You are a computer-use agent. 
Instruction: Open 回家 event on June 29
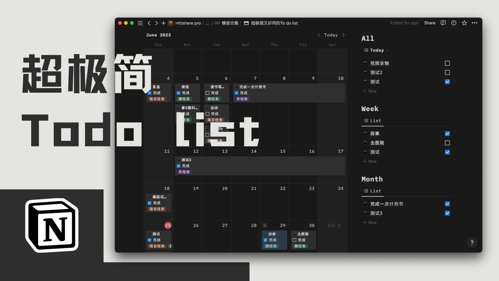coord(274,240)
